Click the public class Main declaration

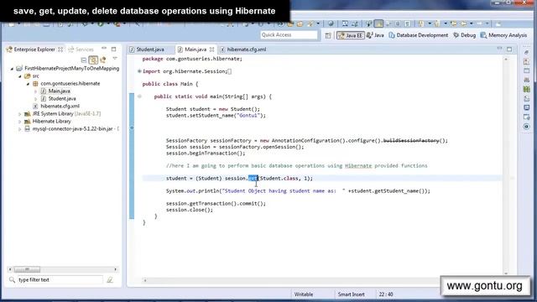(x=170, y=84)
